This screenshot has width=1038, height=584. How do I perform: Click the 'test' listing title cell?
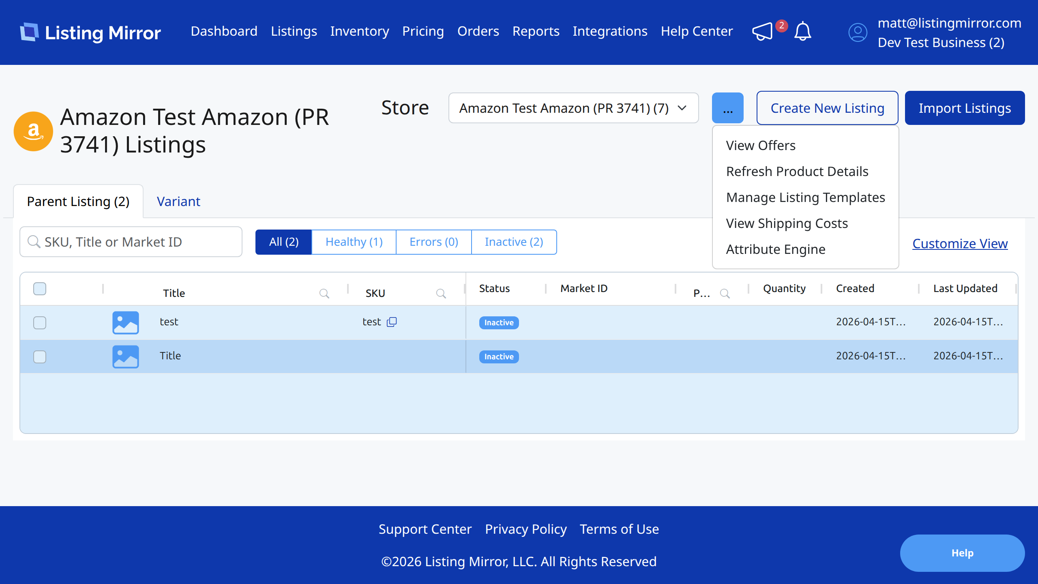tap(169, 322)
